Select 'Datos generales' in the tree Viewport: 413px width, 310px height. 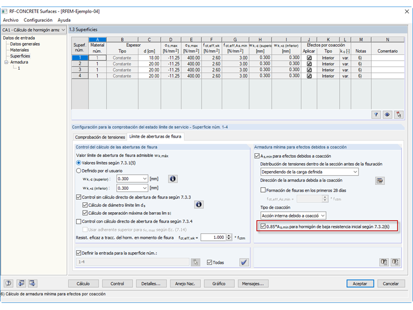pos(25,44)
